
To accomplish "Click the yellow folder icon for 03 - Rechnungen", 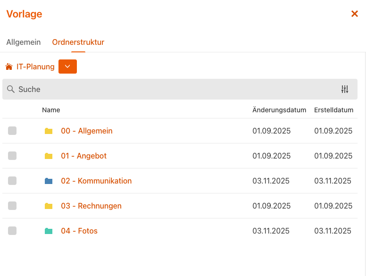I will pos(49,206).
